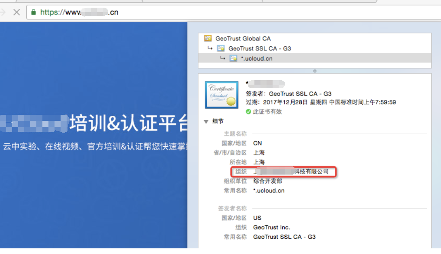Select the GeoTrust Global CA chain entry
The height and width of the screenshot is (254, 441).
pos(242,38)
